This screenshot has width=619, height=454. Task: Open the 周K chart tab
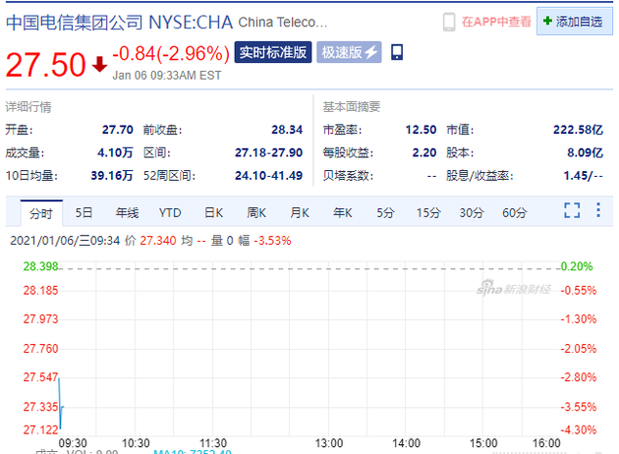pyautogui.click(x=256, y=213)
